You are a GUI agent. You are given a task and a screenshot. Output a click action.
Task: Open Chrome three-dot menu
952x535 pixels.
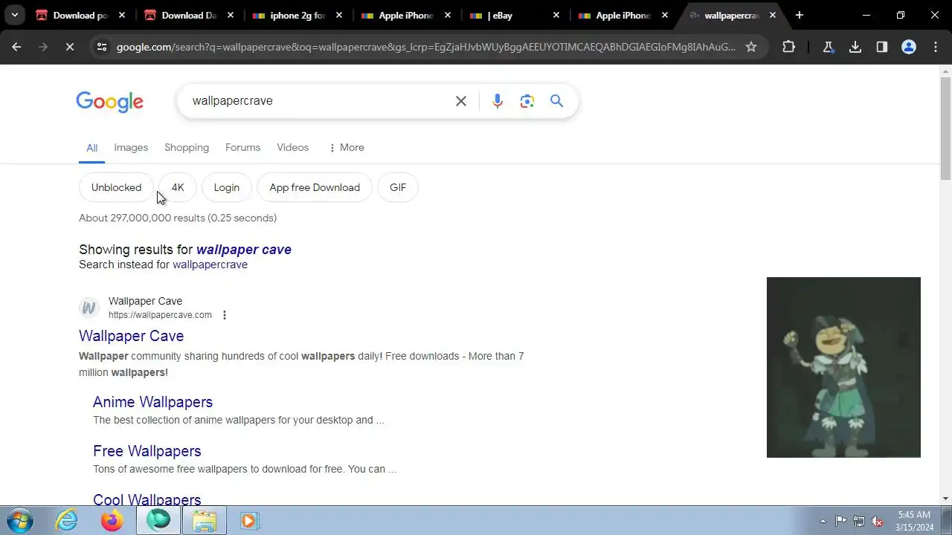tap(936, 47)
